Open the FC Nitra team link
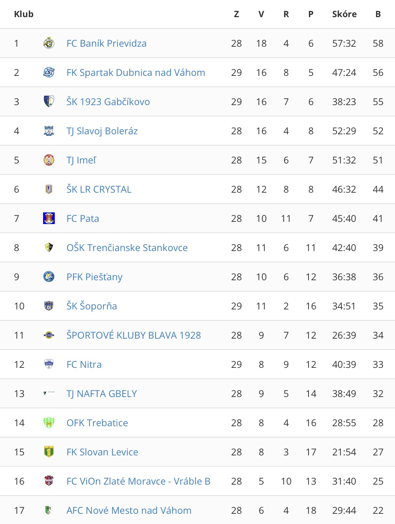The height and width of the screenshot is (524, 395). tap(84, 365)
